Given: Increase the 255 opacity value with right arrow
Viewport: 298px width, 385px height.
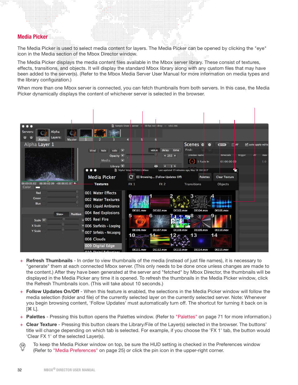Looking at the screenshot, I should pyautogui.click(x=175, y=156).
